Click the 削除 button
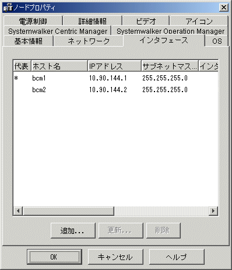 pos(163,230)
